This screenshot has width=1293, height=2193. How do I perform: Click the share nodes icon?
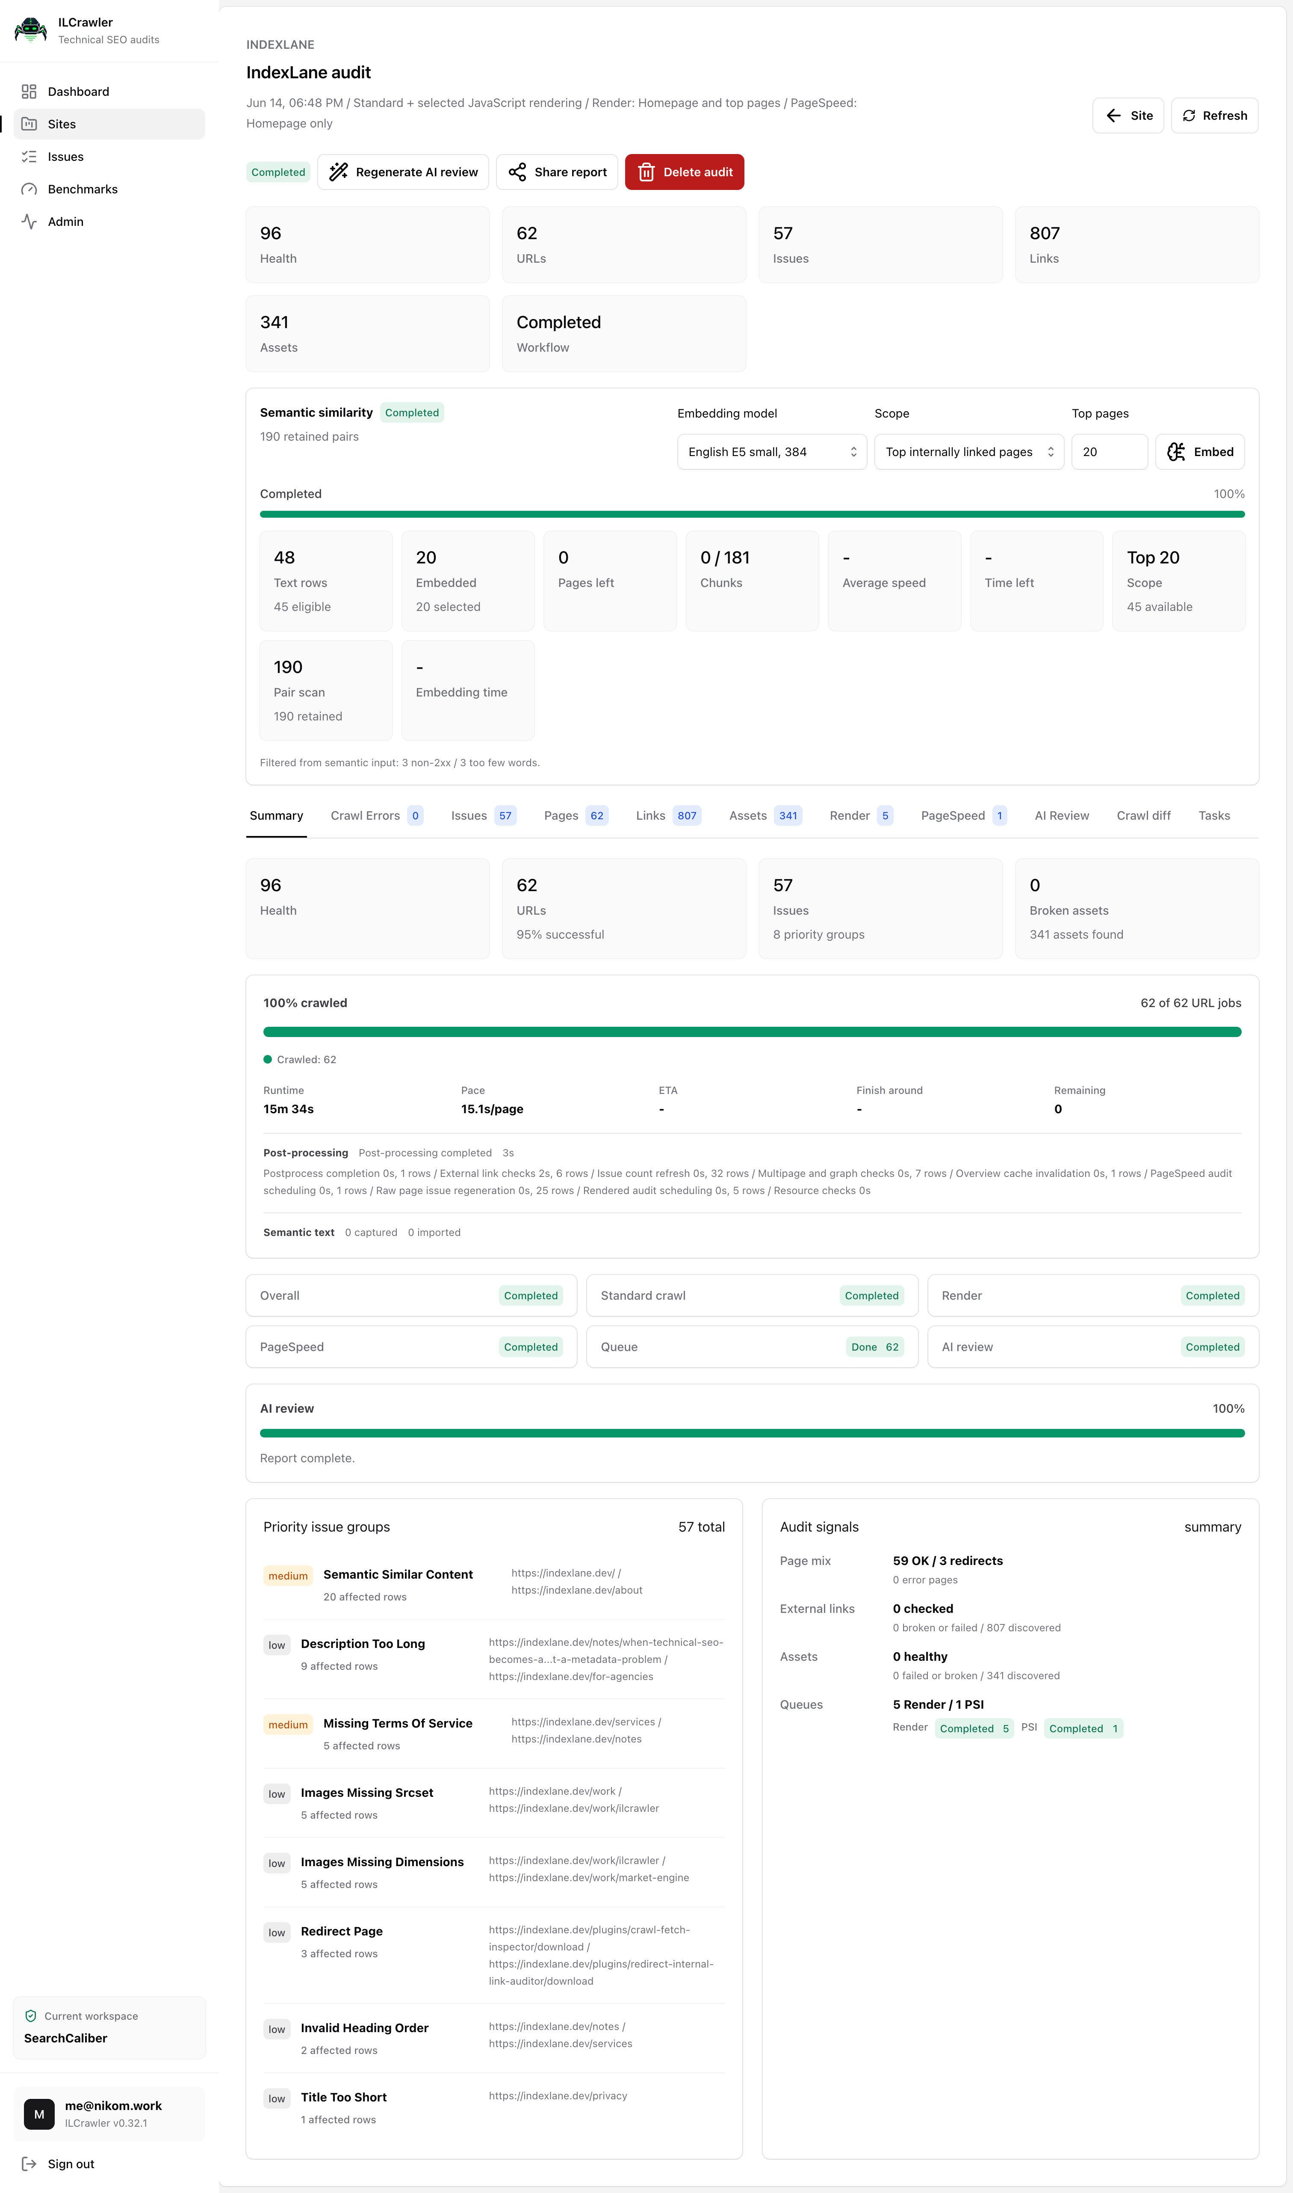tap(517, 172)
